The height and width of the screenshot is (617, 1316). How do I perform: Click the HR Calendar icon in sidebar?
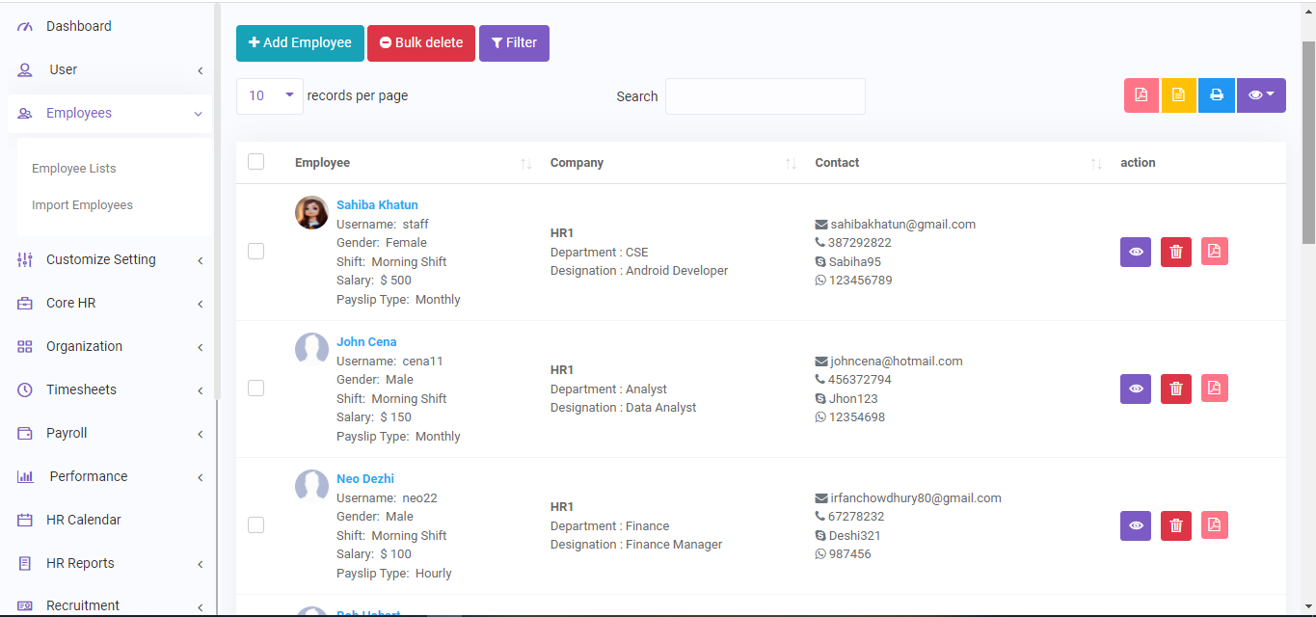pos(25,520)
